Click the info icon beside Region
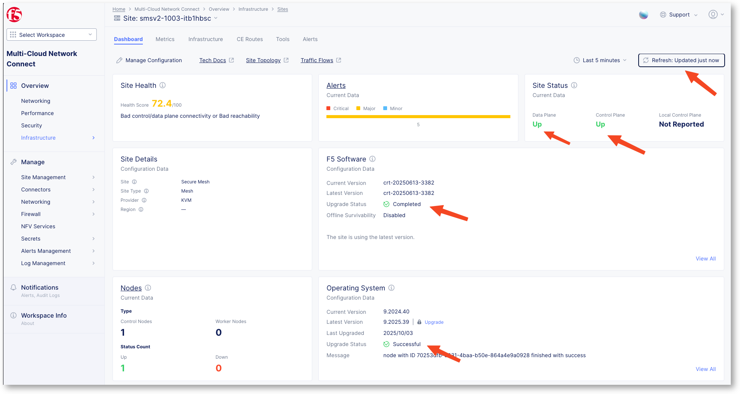The height and width of the screenshot is (394, 740). pos(141,209)
